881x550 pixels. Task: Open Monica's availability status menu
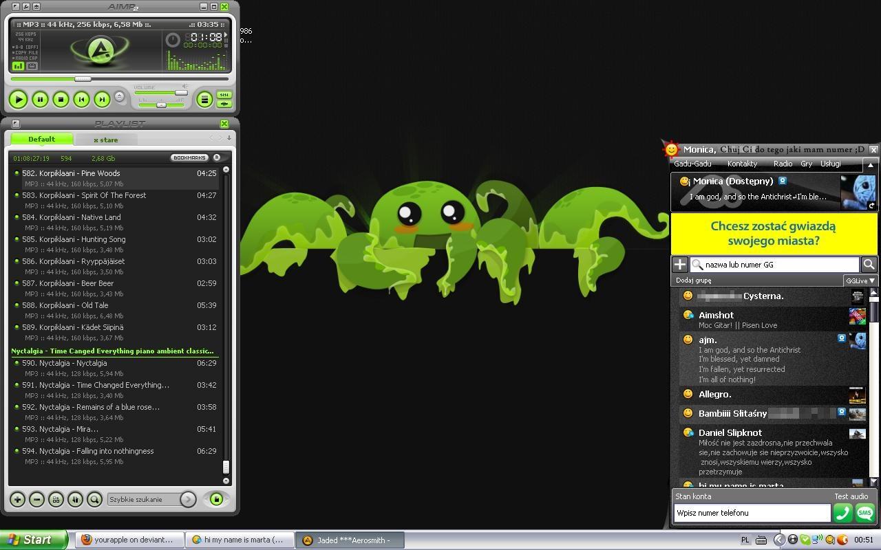[684, 181]
